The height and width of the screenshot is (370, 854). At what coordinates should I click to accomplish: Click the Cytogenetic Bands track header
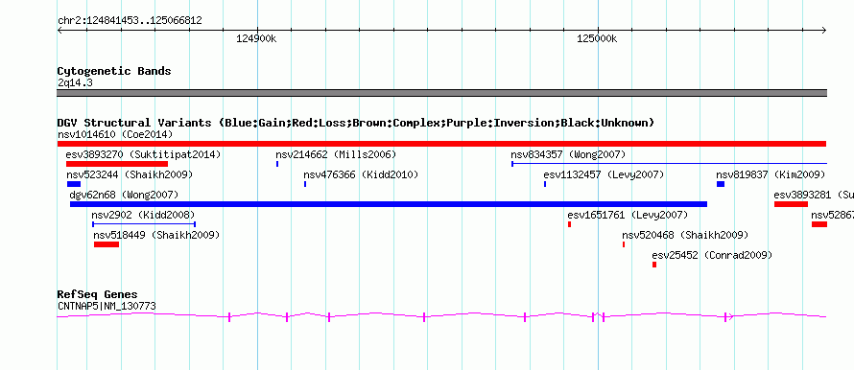[114, 71]
